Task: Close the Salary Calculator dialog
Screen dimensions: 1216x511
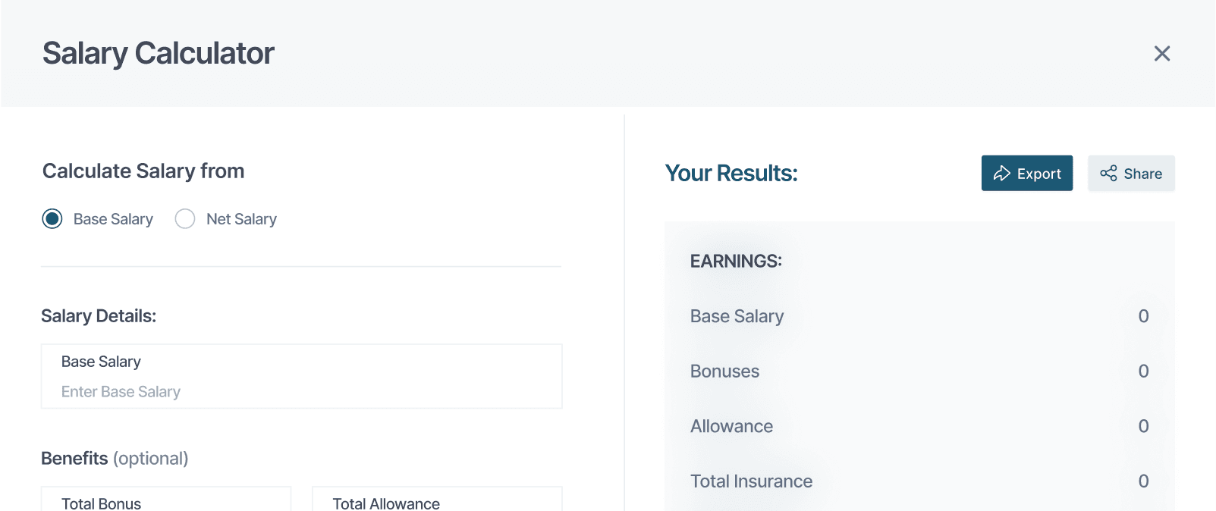Action: pos(1161,54)
